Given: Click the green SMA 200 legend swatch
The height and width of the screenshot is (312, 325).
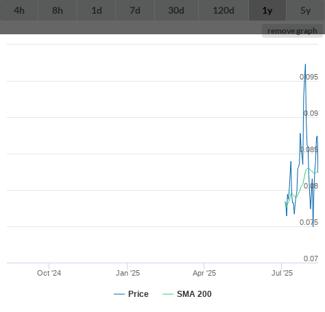Looking at the screenshot, I should (x=168, y=294).
